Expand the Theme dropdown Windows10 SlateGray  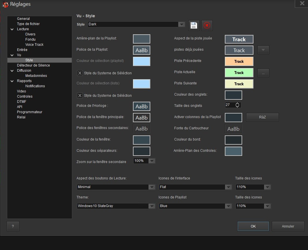[152, 206]
